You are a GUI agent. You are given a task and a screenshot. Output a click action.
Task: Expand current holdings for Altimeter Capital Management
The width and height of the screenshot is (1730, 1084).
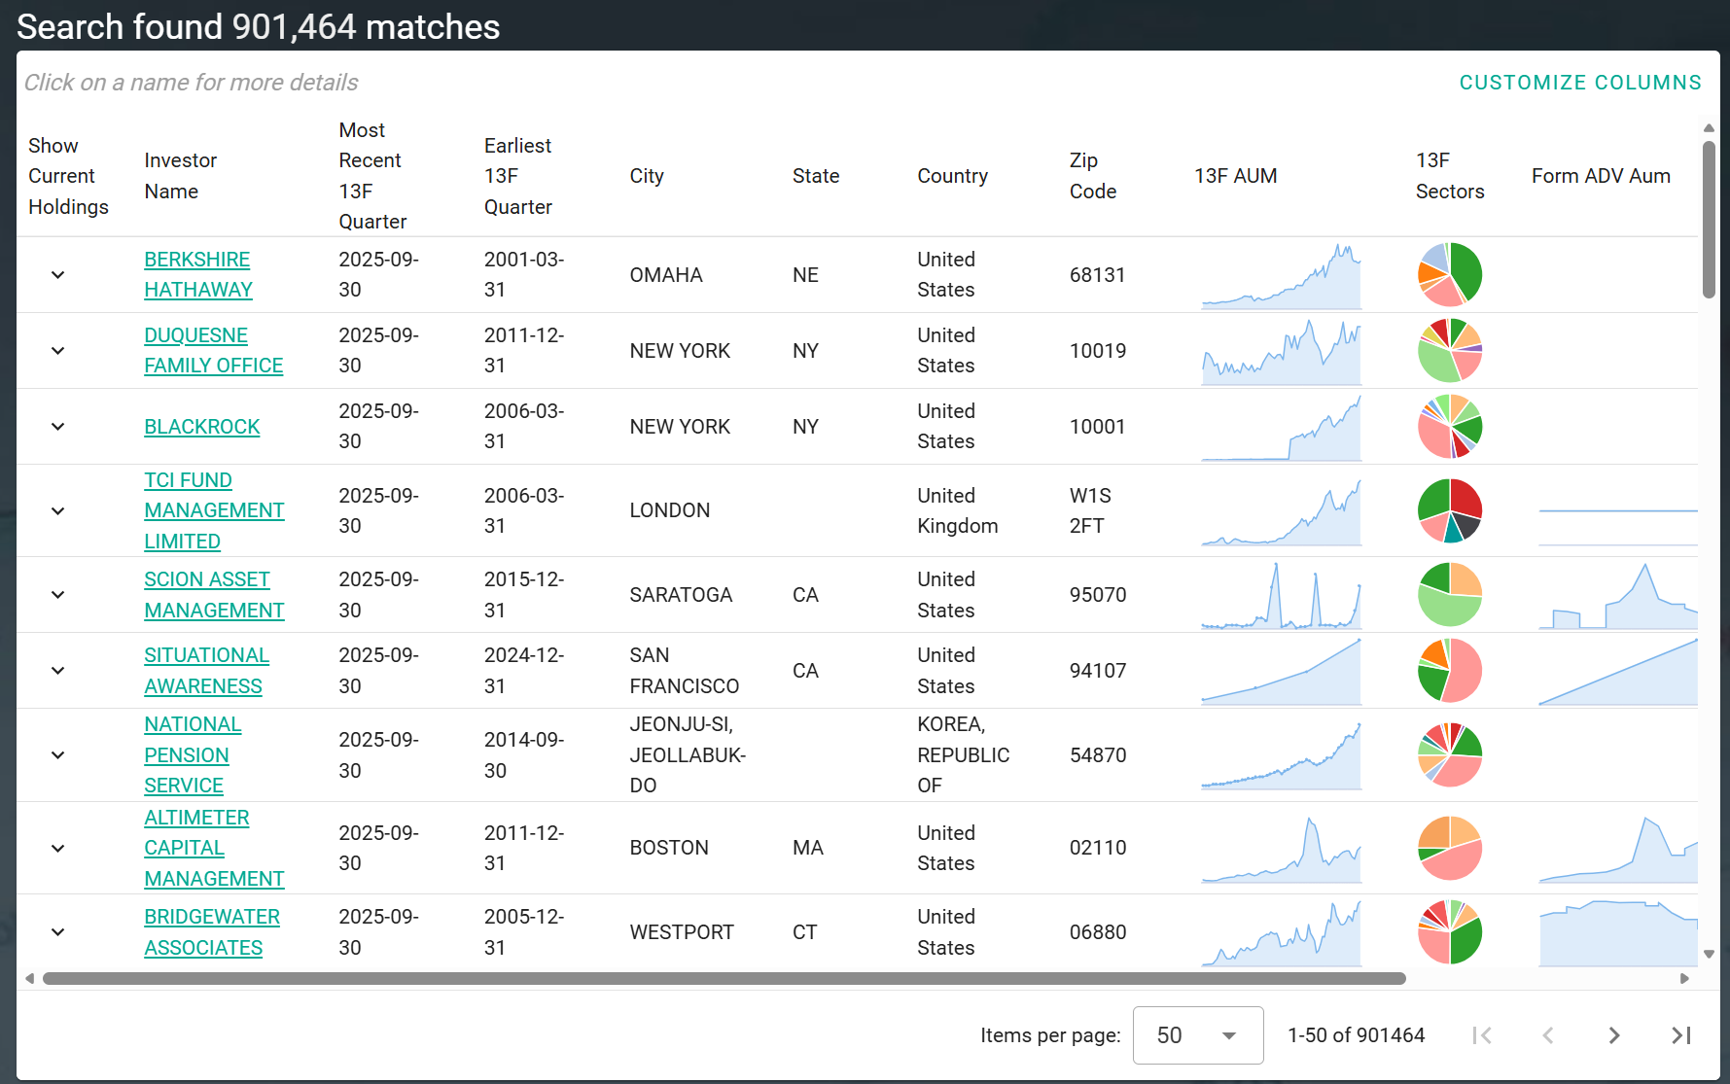pyautogui.click(x=58, y=849)
